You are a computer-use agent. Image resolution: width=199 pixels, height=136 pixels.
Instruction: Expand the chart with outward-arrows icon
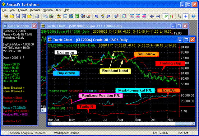pyautogui.click(x=158, y=16)
